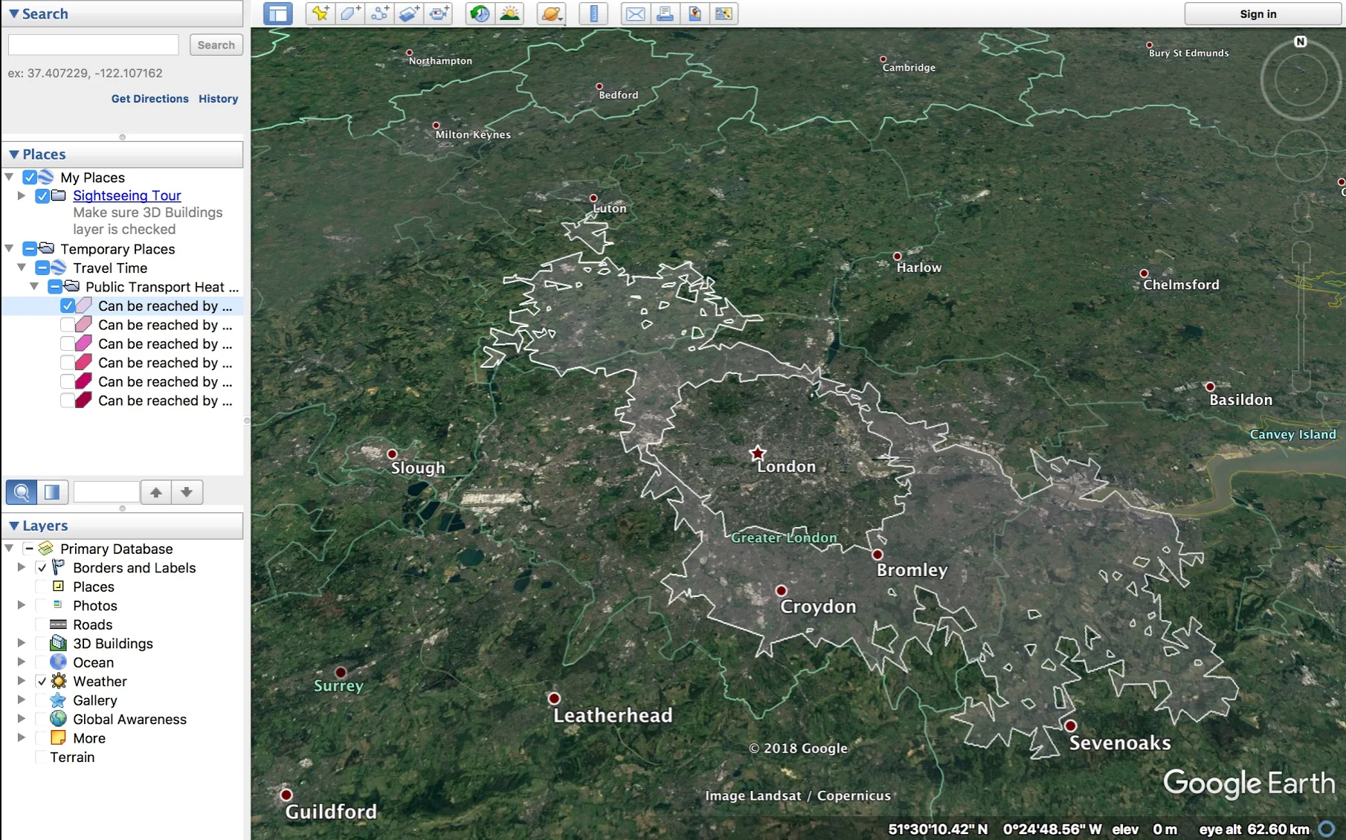Collapse Public Transport Heat folder
The width and height of the screenshot is (1346, 840).
pos(34,286)
